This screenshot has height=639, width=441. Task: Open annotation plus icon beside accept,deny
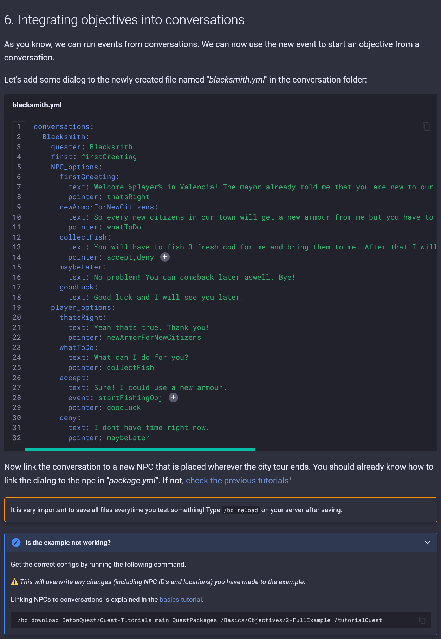[165, 257]
